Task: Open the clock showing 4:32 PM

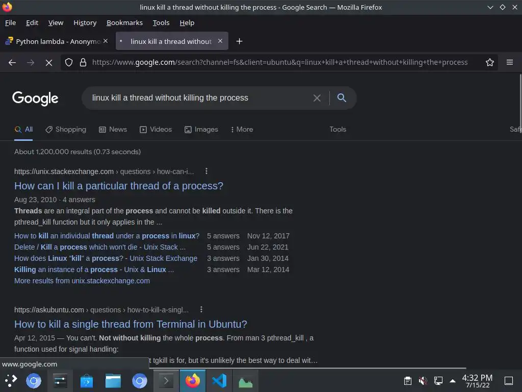Action: pos(477,381)
